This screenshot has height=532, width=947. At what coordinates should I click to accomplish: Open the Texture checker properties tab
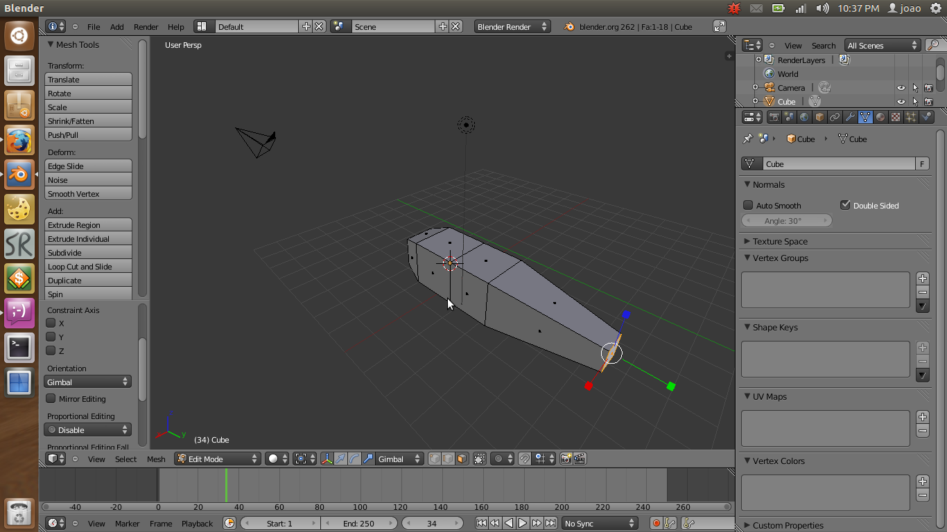[x=897, y=117]
